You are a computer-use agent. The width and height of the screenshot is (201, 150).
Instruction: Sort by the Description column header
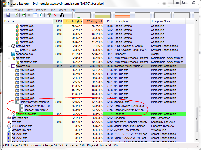pos(132,21)
